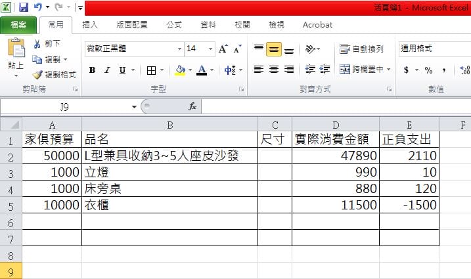This screenshot has height=279, width=471.
Task: Click the Paste (貼上) clipboard icon
Action: click(16, 48)
